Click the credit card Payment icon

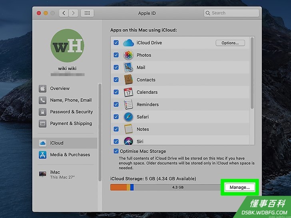pos(42,123)
